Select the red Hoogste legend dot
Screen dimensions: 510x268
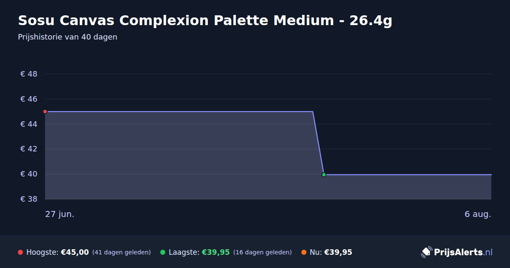tap(20, 252)
